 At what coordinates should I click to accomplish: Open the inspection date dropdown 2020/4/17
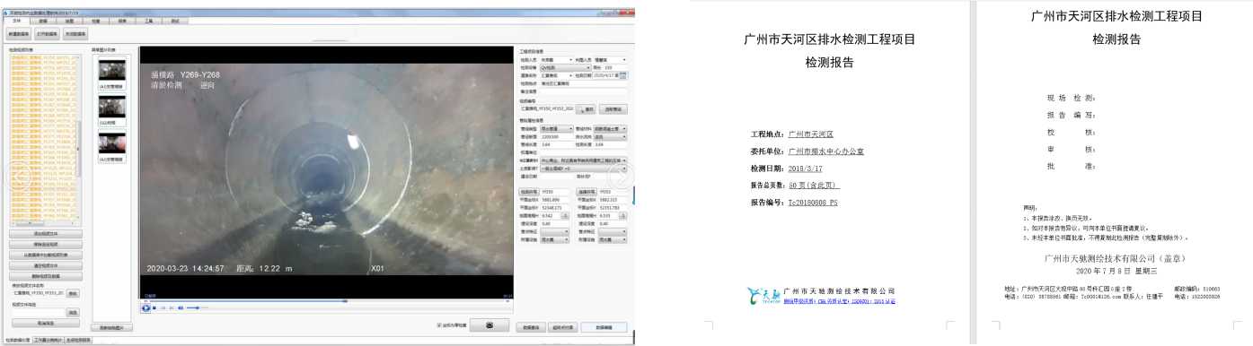pyautogui.click(x=610, y=76)
